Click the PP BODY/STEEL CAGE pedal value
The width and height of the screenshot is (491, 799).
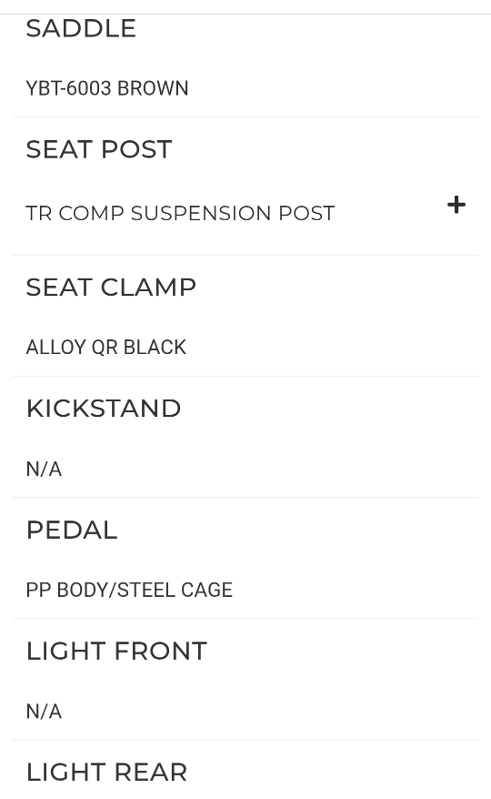coord(129,590)
